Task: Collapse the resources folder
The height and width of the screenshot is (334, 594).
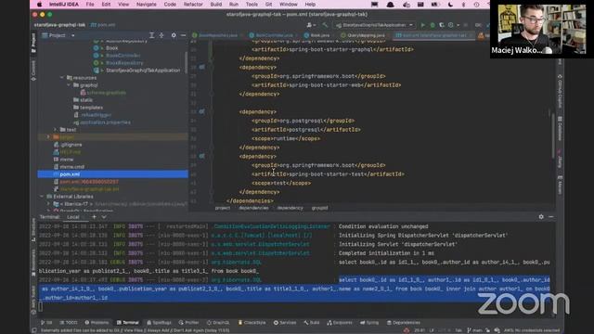Action: click(x=62, y=78)
